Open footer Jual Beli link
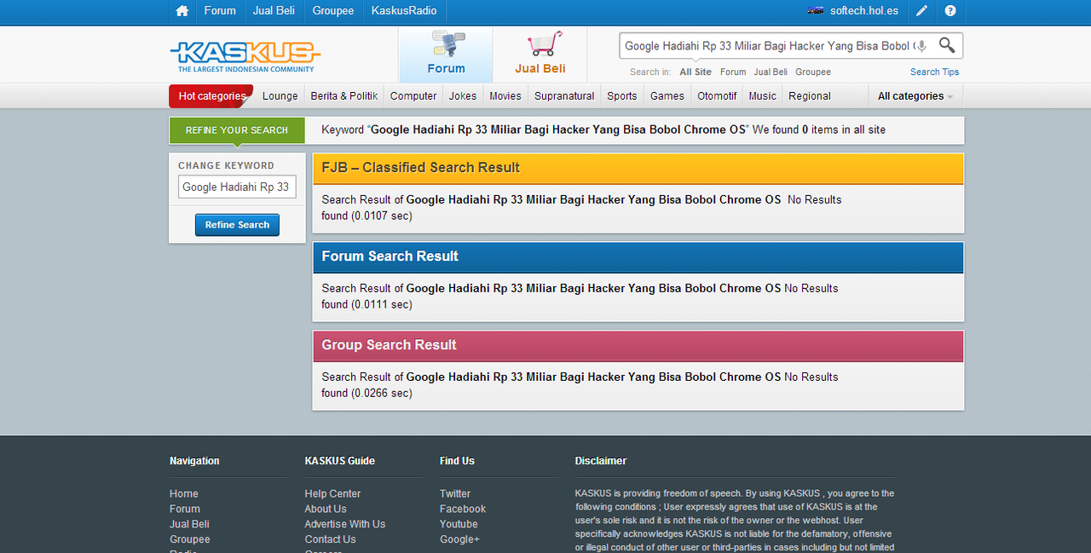This screenshot has width=1091, height=553. (x=189, y=524)
